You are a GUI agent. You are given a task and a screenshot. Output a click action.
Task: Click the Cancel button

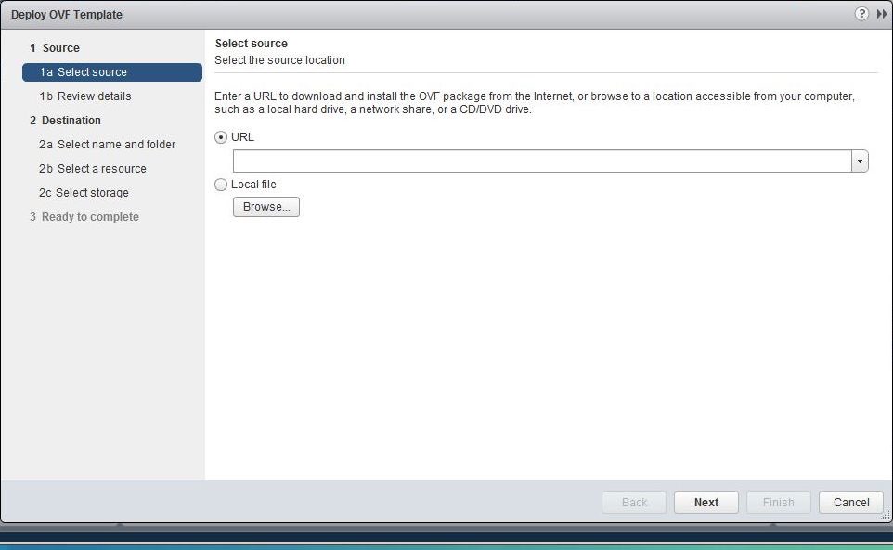851,503
